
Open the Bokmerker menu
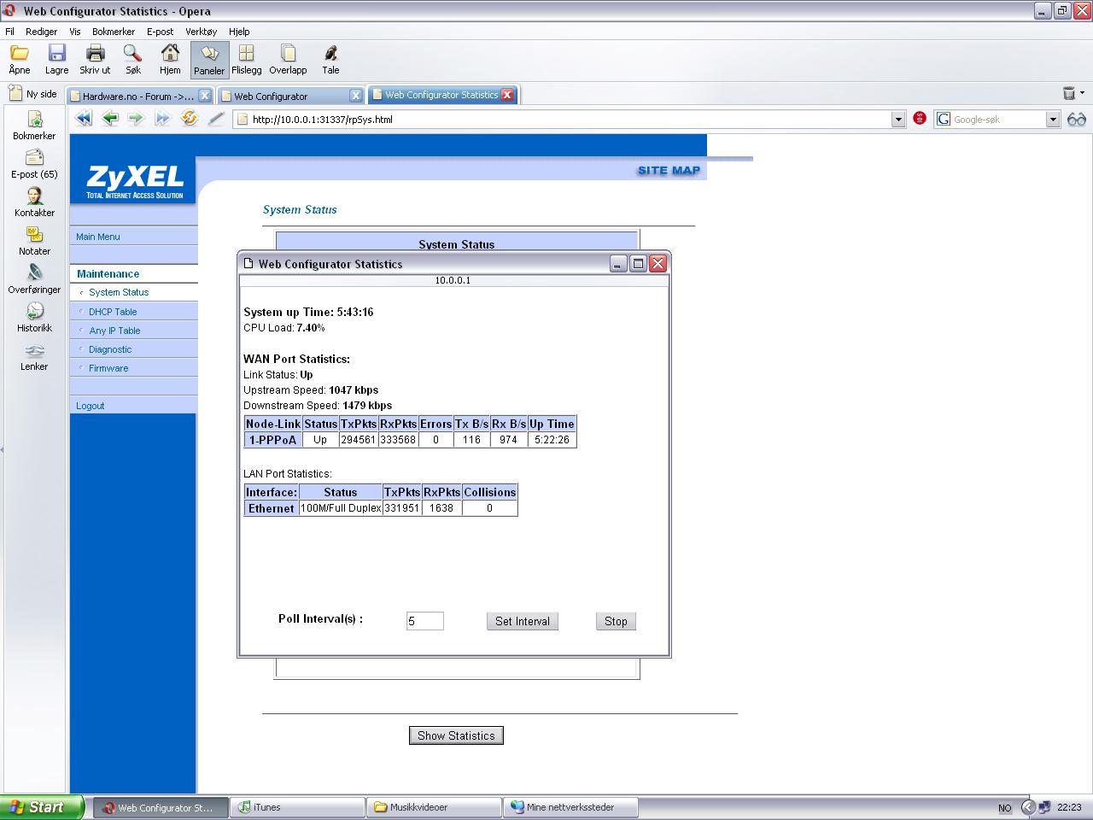click(114, 32)
